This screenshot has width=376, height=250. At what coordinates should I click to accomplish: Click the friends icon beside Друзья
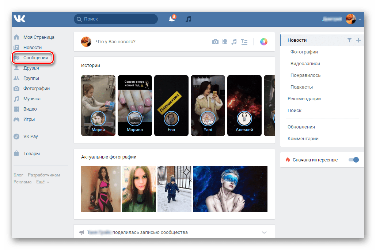pos(16,68)
